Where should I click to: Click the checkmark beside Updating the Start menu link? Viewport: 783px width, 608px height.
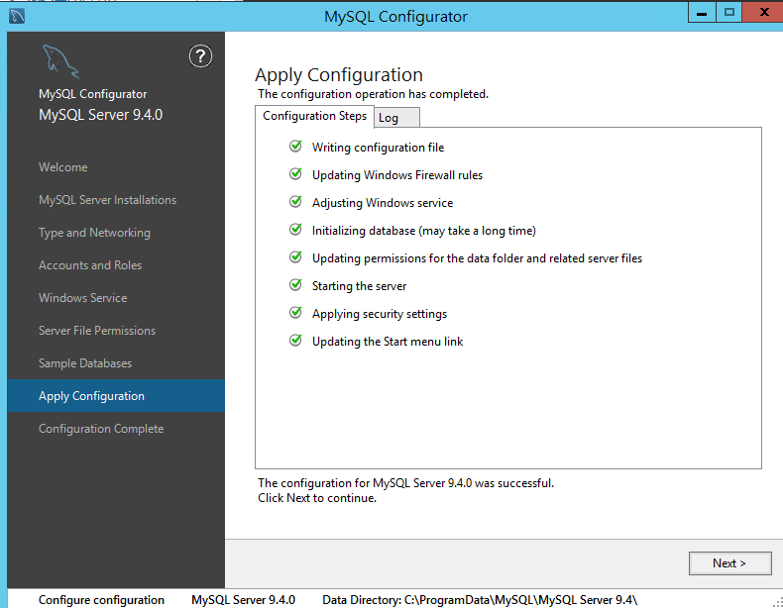(x=295, y=341)
